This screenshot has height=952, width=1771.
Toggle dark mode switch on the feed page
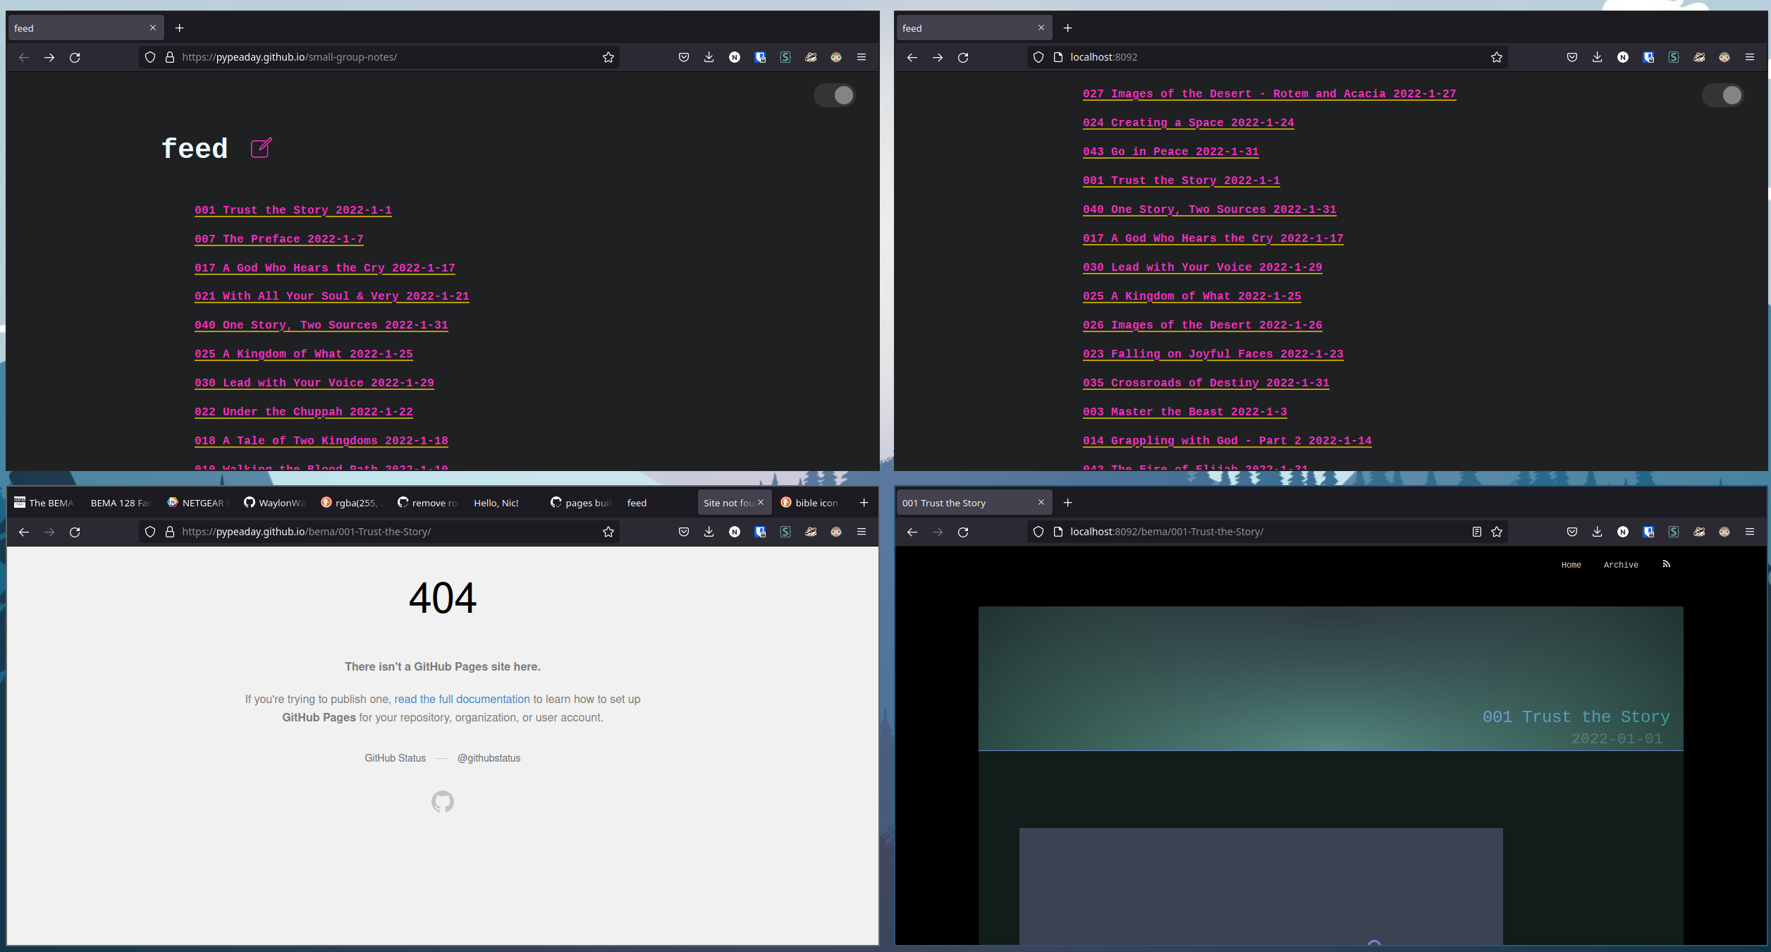[835, 94]
